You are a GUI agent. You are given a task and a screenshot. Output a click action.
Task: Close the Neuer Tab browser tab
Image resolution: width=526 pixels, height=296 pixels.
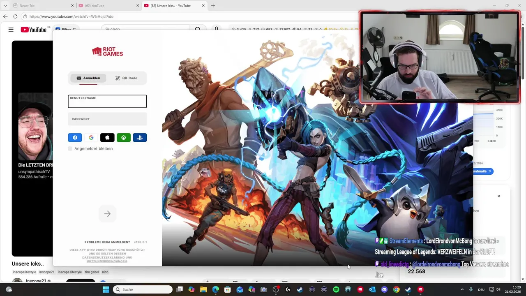(72, 6)
